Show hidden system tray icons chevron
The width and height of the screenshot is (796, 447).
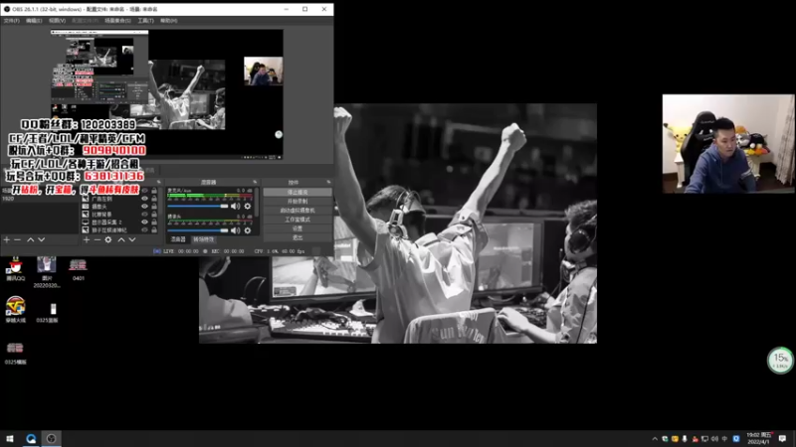pyautogui.click(x=655, y=439)
